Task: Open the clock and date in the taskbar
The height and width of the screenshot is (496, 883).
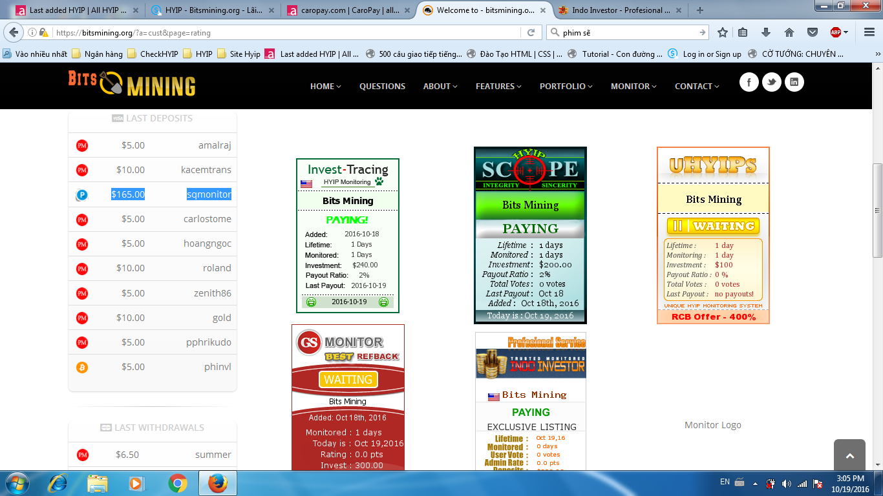Action: coord(850,484)
